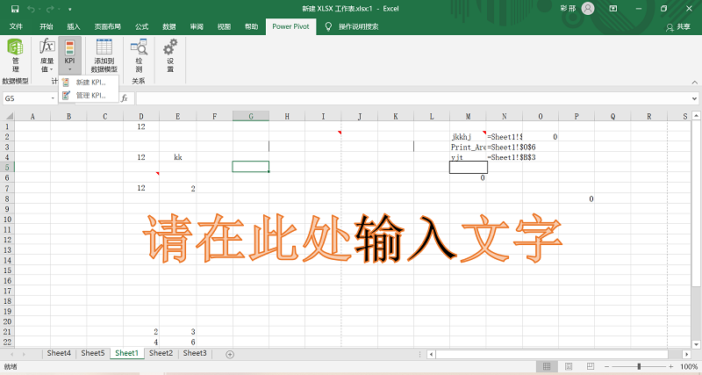The width and height of the screenshot is (702, 375).
Task: Click the zoom slider handle
Action: click(640, 366)
